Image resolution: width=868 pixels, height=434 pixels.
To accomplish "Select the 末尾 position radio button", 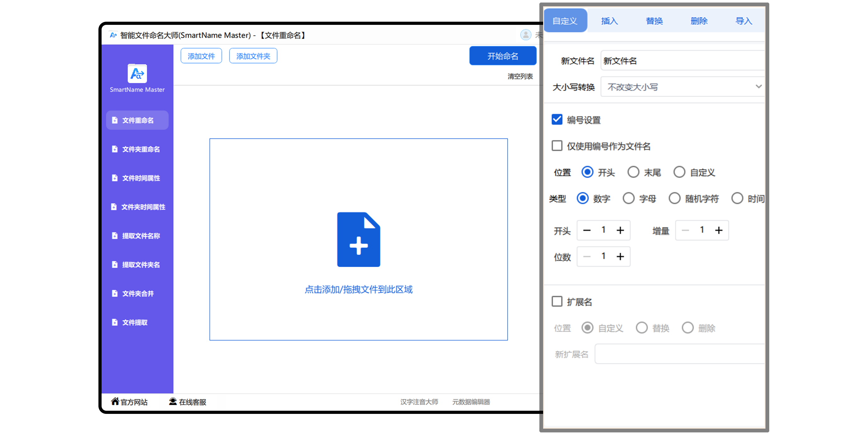I will tap(633, 172).
